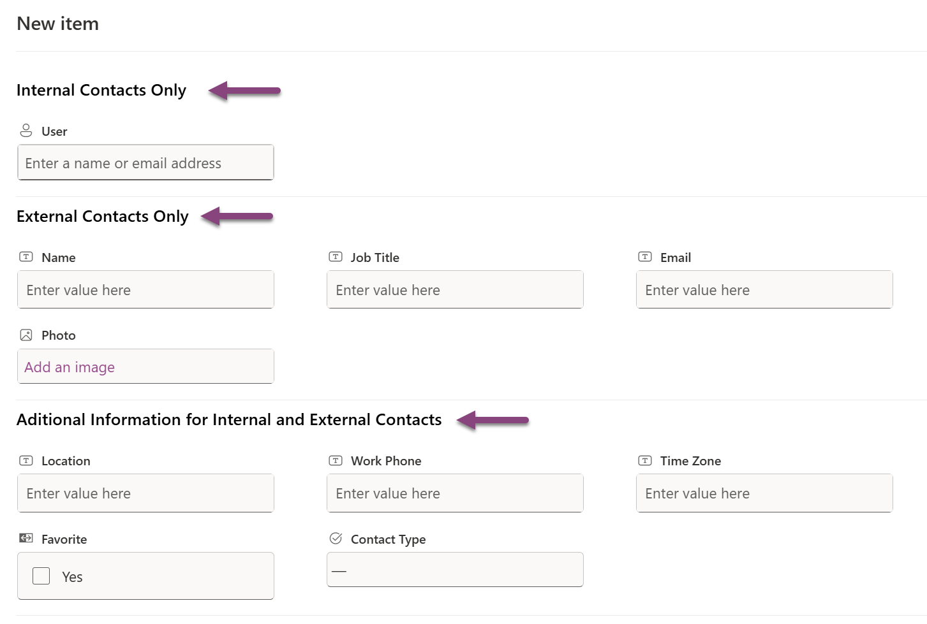Click into the Name input field
The width and height of the screenshot is (927, 624).
145,290
